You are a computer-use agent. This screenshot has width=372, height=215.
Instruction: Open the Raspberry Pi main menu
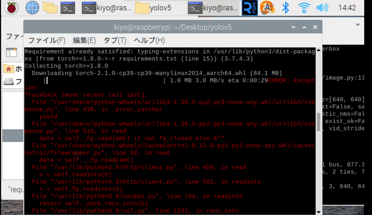[11, 8]
